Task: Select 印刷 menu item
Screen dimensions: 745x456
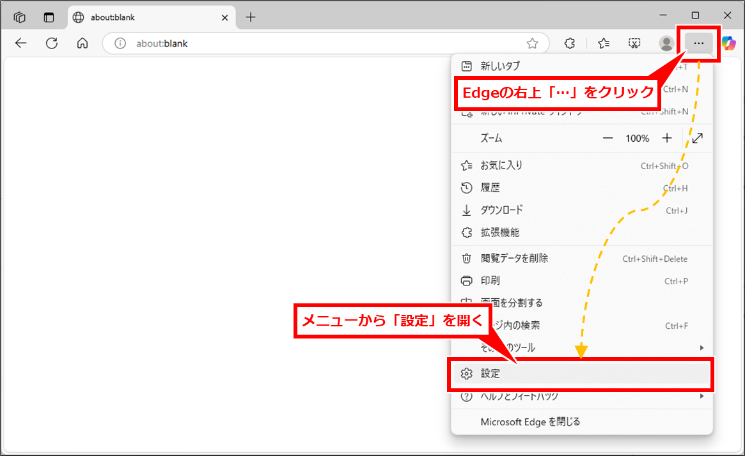Action: click(x=582, y=281)
